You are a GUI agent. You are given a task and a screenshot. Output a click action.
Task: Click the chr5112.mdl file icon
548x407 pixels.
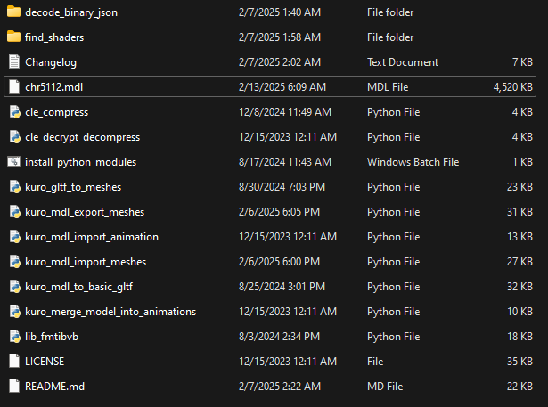tap(14, 86)
